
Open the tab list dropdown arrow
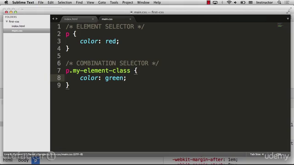point(288,19)
